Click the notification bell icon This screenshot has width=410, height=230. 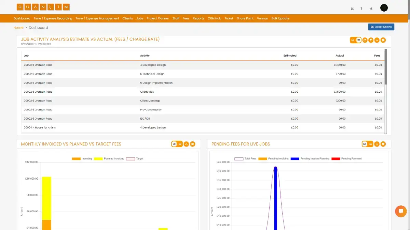coord(371,9)
